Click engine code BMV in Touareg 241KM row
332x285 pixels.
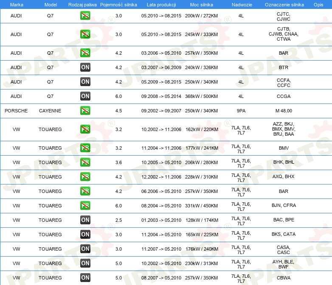(x=284, y=148)
